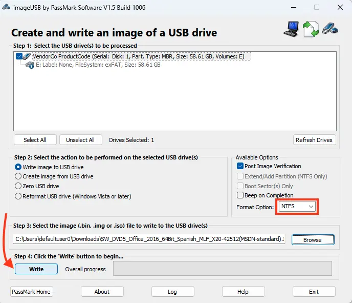Click the imageUSB app icon in title bar
Screen dimensions: 352x303
coord(6,7)
